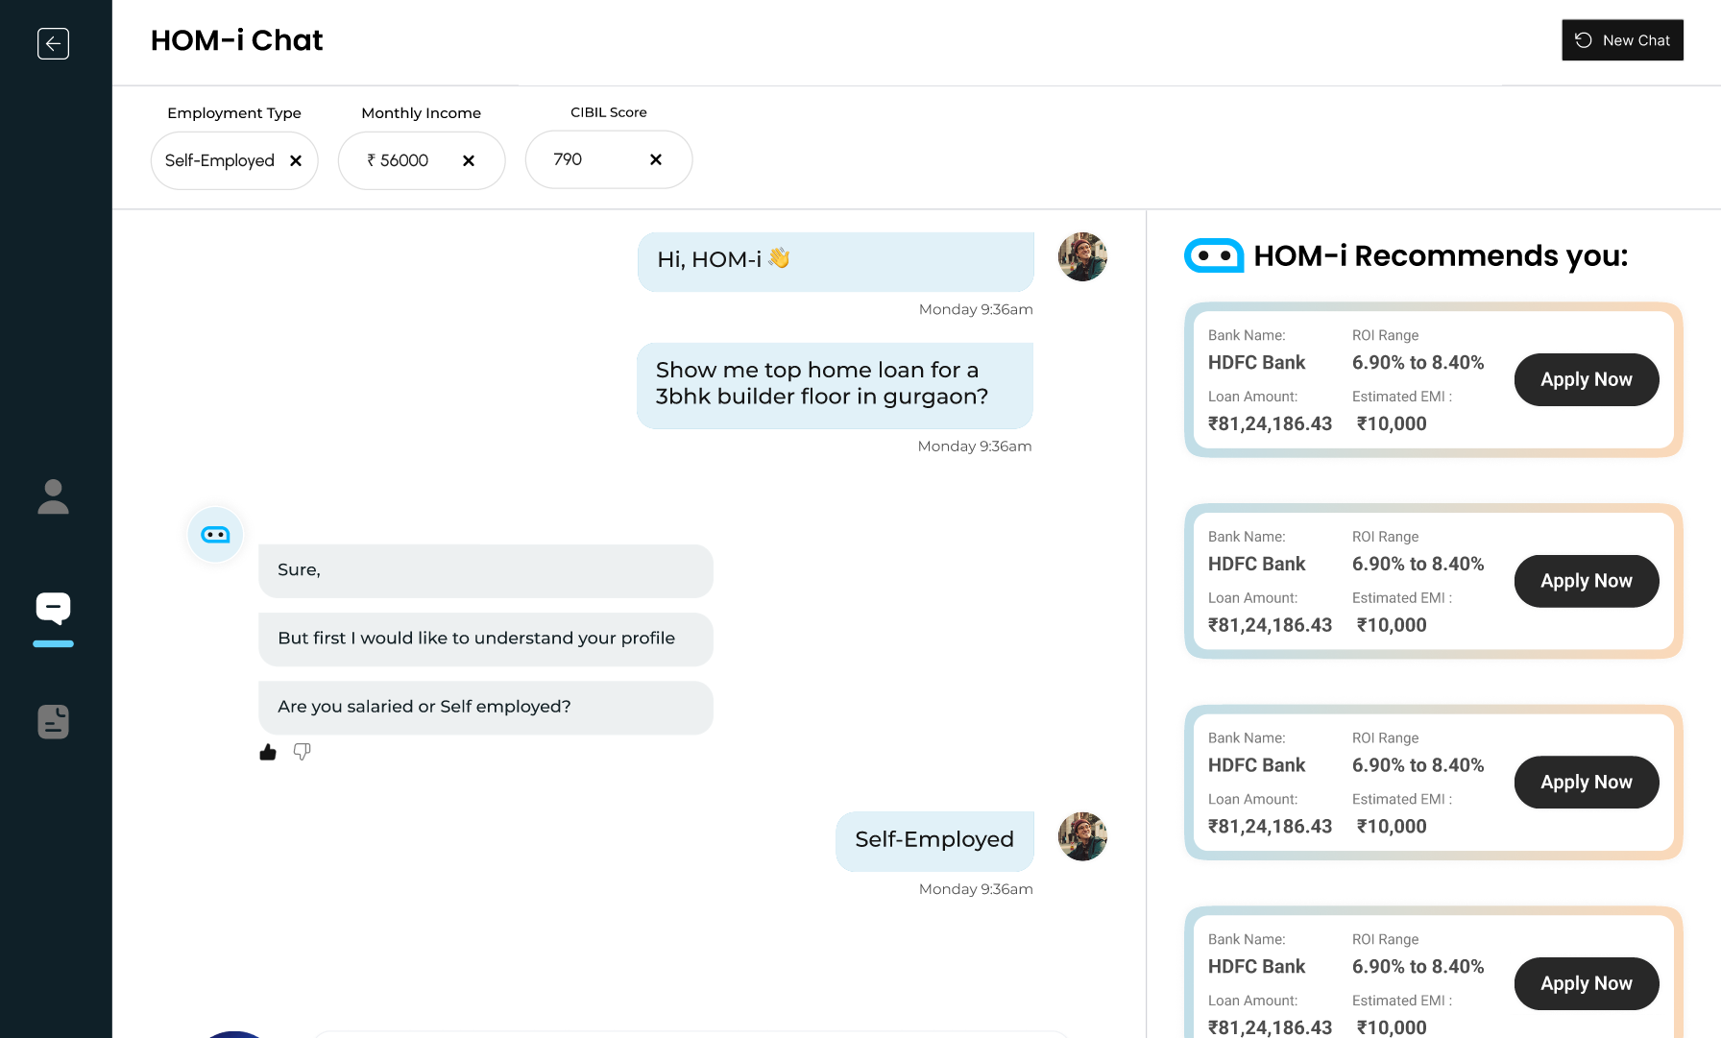Clear the Monthly Income 56000 value
The image size is (1721, 1038).
[469, 160]
